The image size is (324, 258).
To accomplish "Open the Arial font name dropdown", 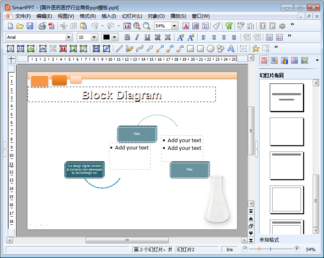I will (x=68, y=37).
